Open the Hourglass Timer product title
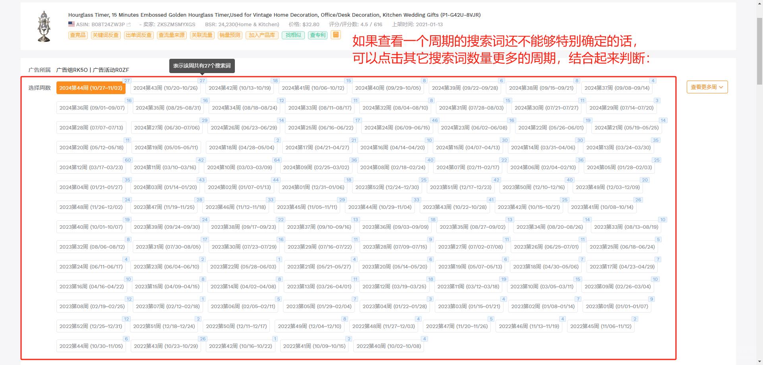Screen dimensions: 763x365 click(x=274, y=15)
